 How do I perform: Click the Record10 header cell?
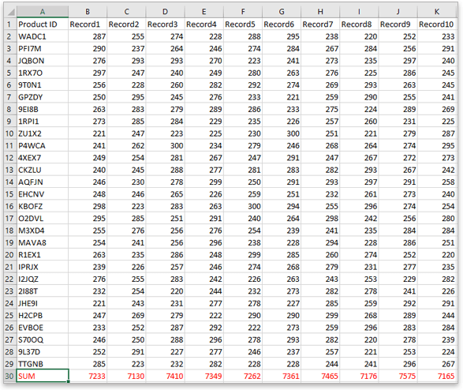[437, 24]
